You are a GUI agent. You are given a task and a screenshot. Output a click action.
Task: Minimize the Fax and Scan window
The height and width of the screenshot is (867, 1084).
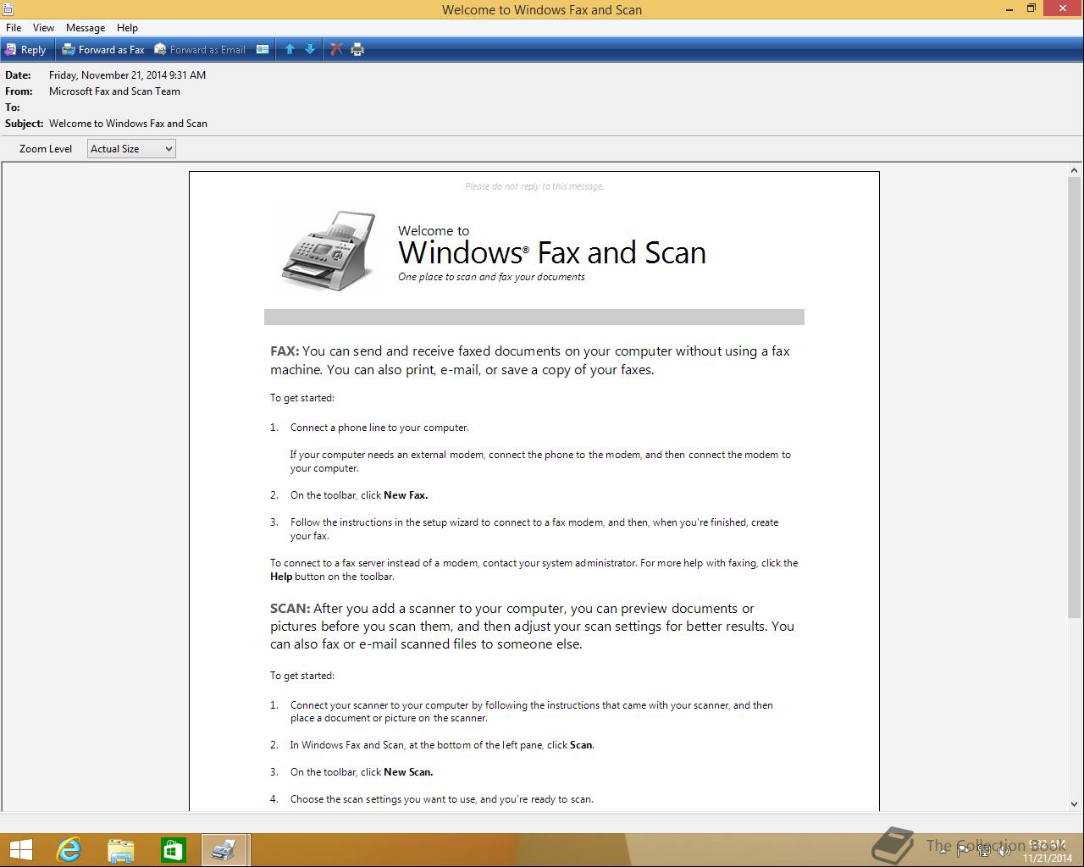tap(1009, 9)
